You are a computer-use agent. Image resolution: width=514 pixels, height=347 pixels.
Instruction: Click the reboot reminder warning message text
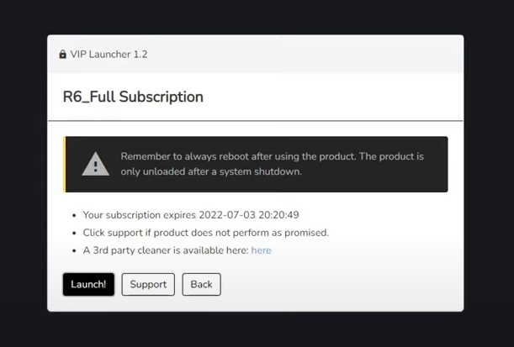[271, 157]
